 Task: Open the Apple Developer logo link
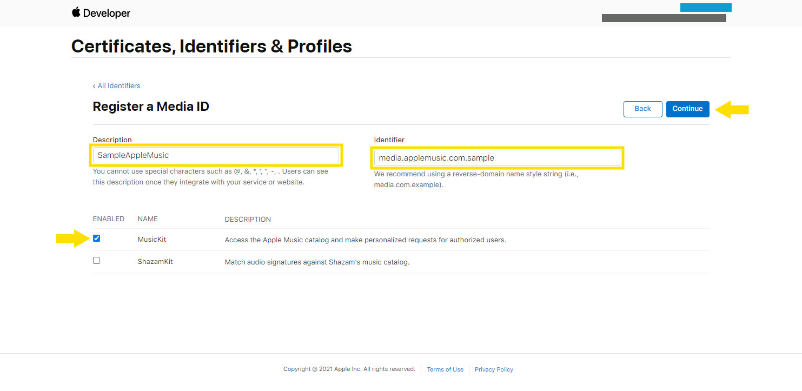click(x=101, y=13)
